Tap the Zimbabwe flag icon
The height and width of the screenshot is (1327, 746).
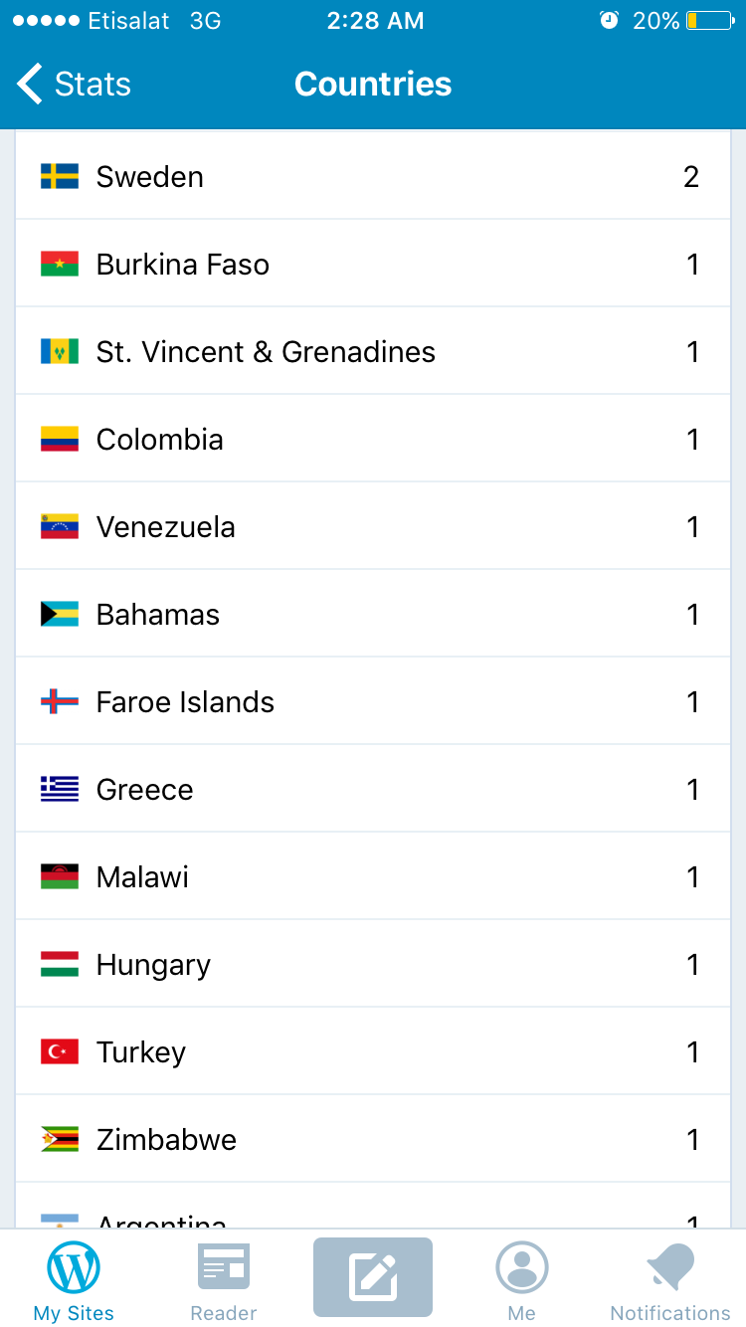60,1140
